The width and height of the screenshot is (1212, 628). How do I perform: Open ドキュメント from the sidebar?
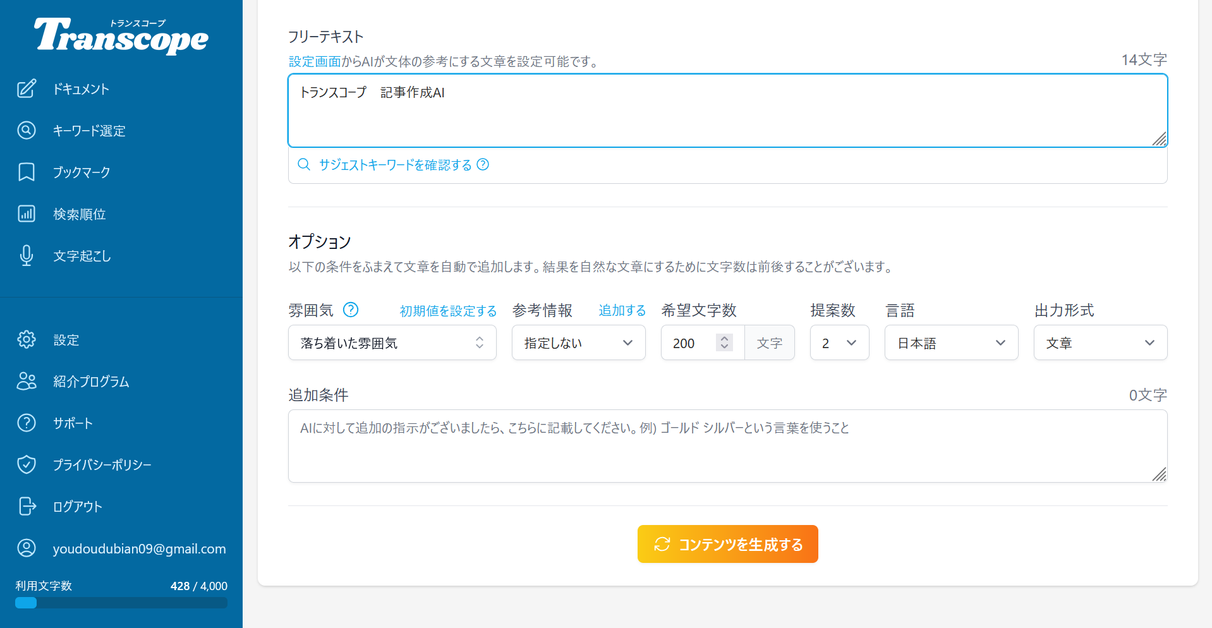coord(81,89)
